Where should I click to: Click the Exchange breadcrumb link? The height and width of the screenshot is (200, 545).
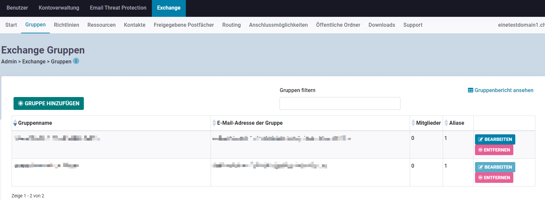34,62
